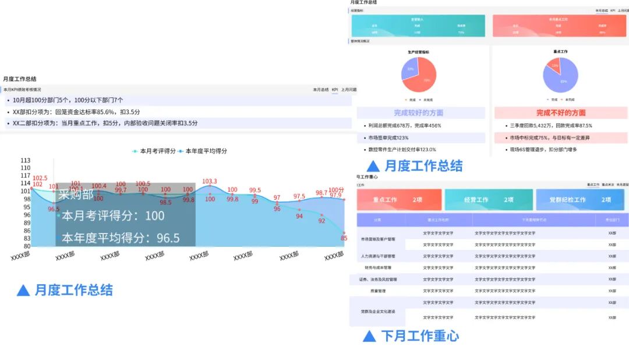Click the 完成 legend dot under the left pie
Screen dimensions: 629x354
(406, 99)
